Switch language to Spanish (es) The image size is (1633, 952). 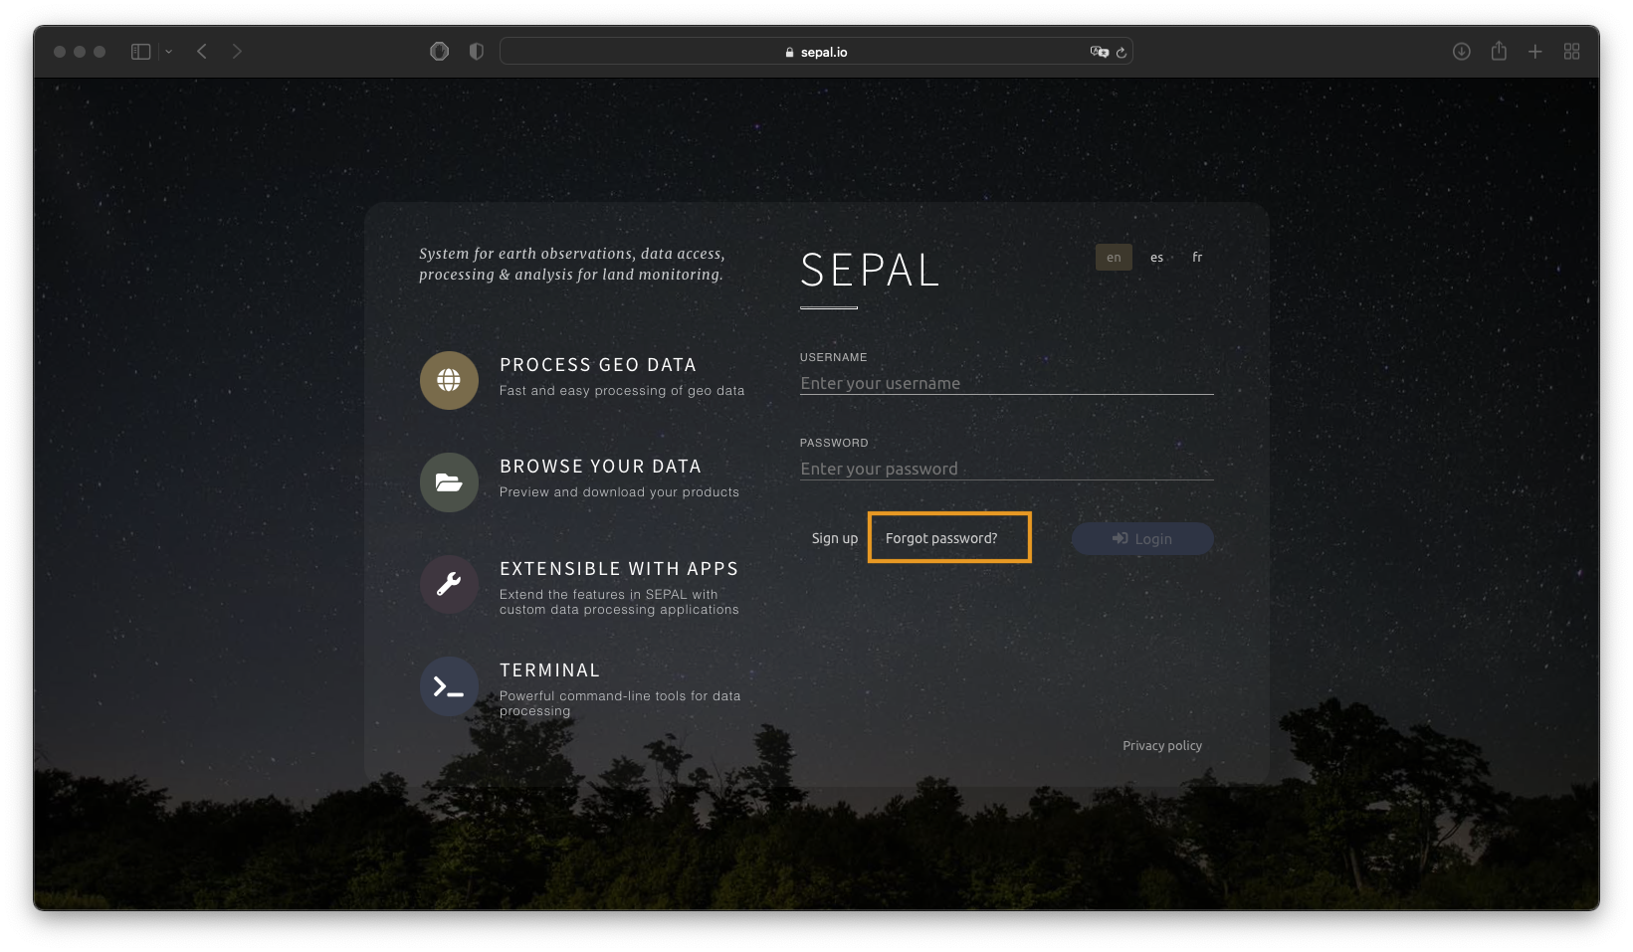[x=1156, y=258]
